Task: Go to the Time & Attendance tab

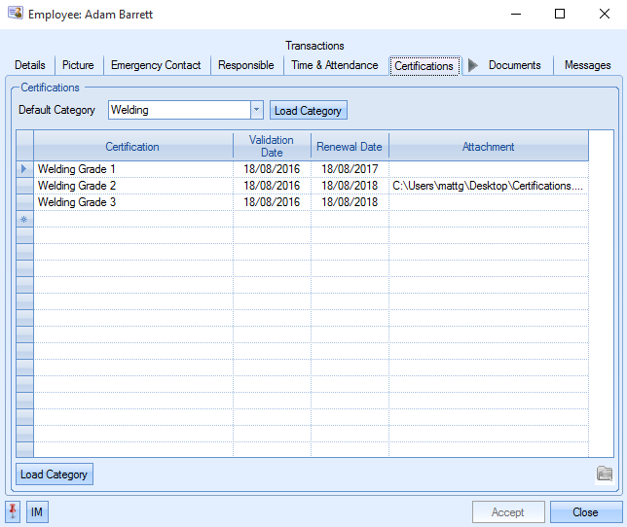Action: [x=335, y=65]
